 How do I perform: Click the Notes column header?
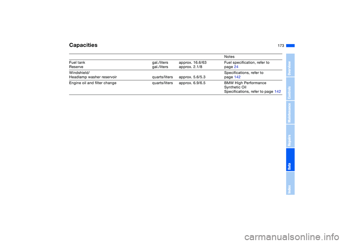tap(229, 57)
